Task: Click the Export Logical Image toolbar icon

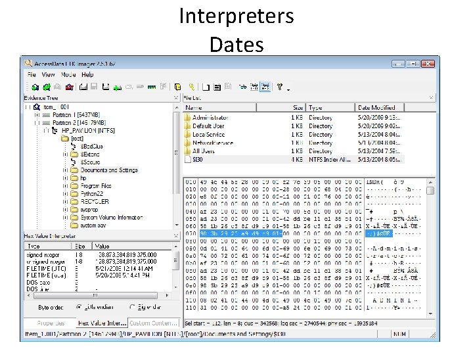Action: (x=106, y=87)
